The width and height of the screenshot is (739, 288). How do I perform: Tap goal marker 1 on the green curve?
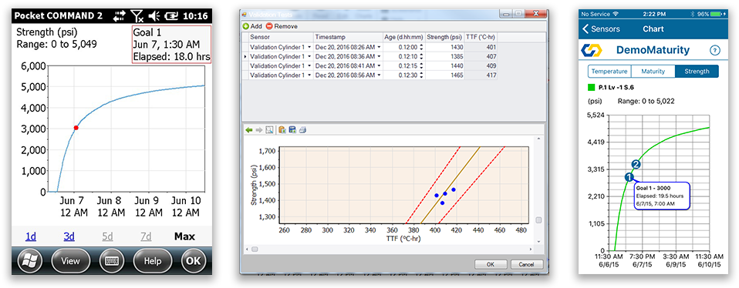pyautogui.click(x=629, y=177)
